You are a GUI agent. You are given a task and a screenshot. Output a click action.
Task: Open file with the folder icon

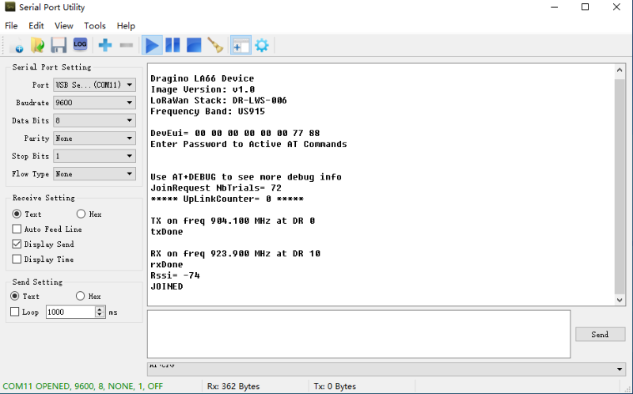pyautogui.click(x=37, y=45)
